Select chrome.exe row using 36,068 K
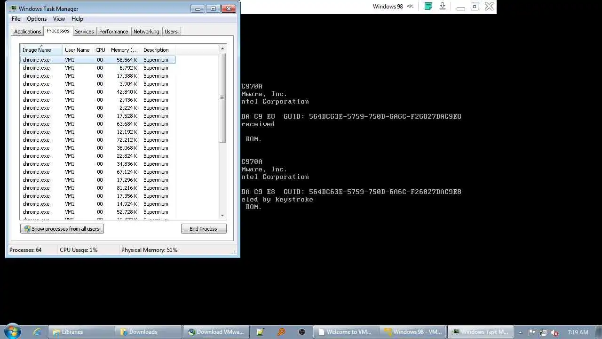The height and width of the screenshot is (339, 602). pos(98,148)
